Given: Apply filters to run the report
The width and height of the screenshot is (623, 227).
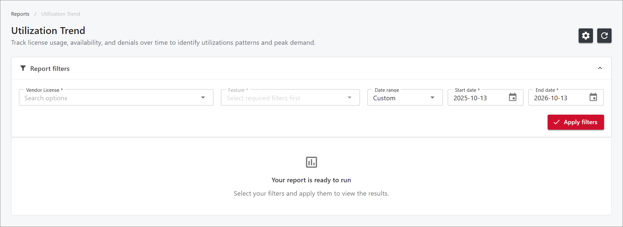Looking at the screenshot, I should click(x=576, y=122).
